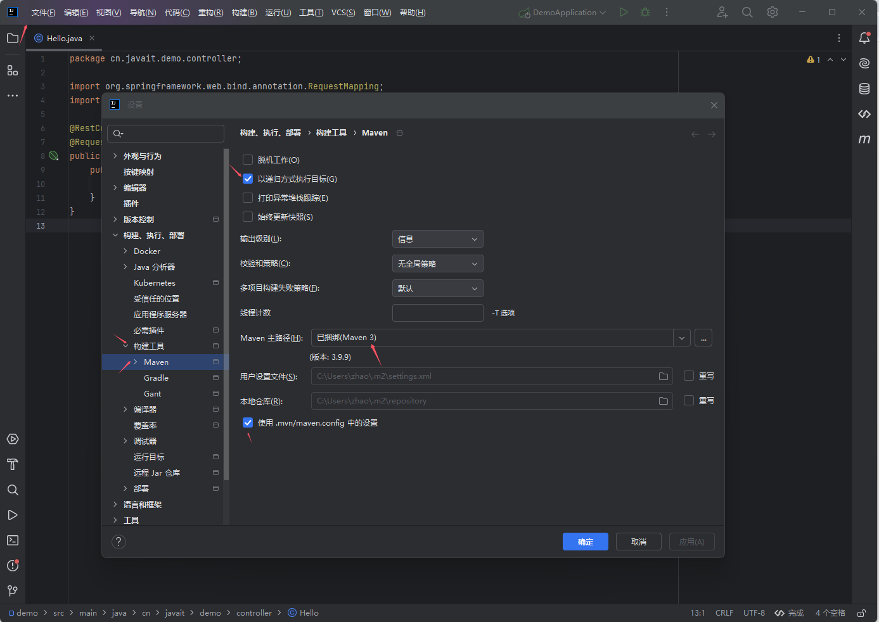Open the Maven tool window 'm' icon
879x622 pixels.
coord(864,139)
